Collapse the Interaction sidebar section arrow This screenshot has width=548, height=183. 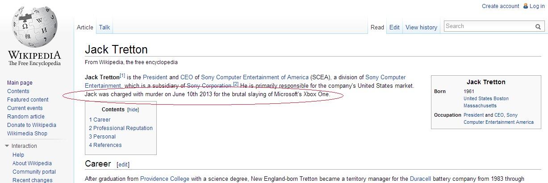7,146
